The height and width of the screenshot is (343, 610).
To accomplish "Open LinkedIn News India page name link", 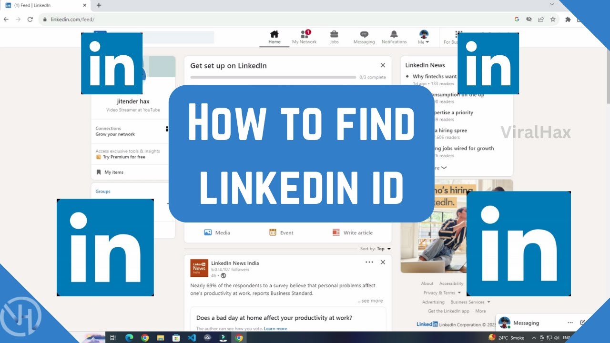I will coord(235,263).
